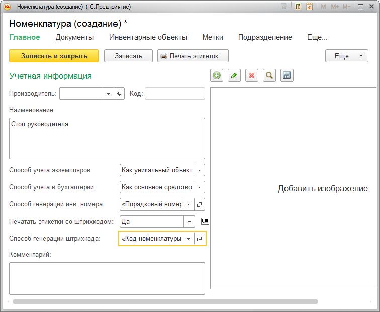The image size is (380, 312).
Task: Click into the Комментарий text area
Action: coord(107,278)
